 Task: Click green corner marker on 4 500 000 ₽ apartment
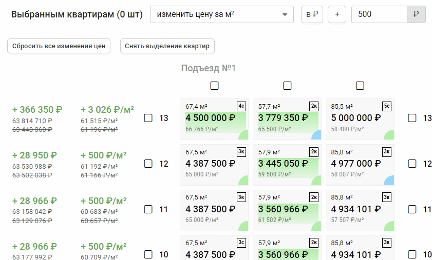pos(243,135)
